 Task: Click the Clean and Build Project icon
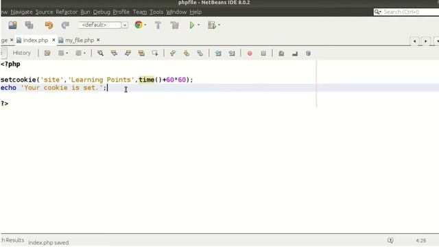tap(175, 25)
